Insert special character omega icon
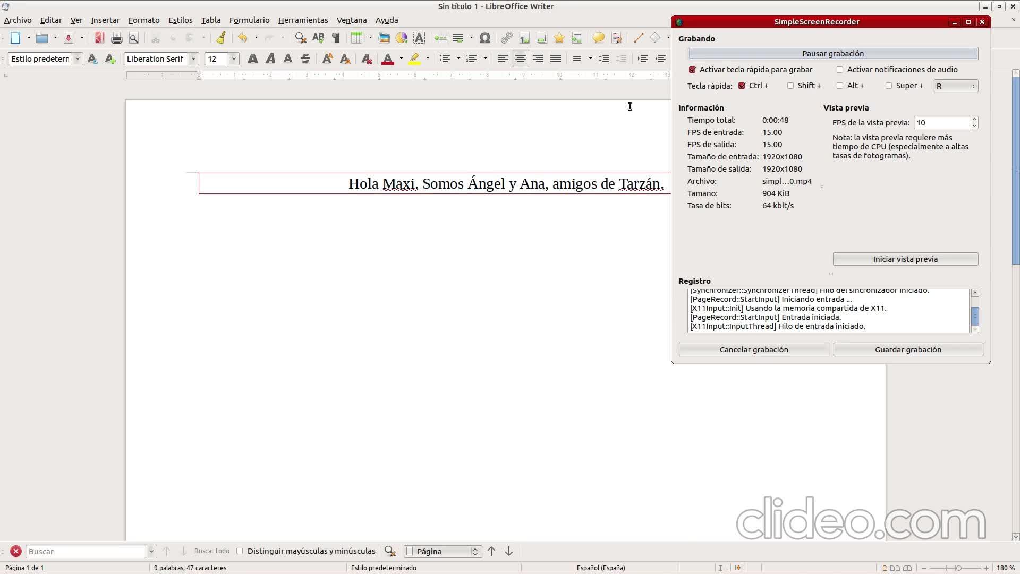The width and height of the screenshot is (1020, 574). click(484, 38)
